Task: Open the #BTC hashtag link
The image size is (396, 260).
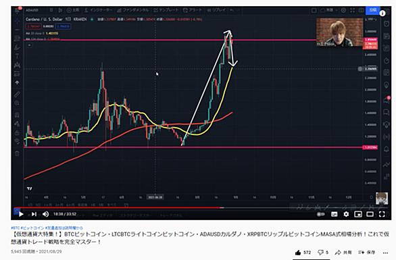Action: point(15,228)
